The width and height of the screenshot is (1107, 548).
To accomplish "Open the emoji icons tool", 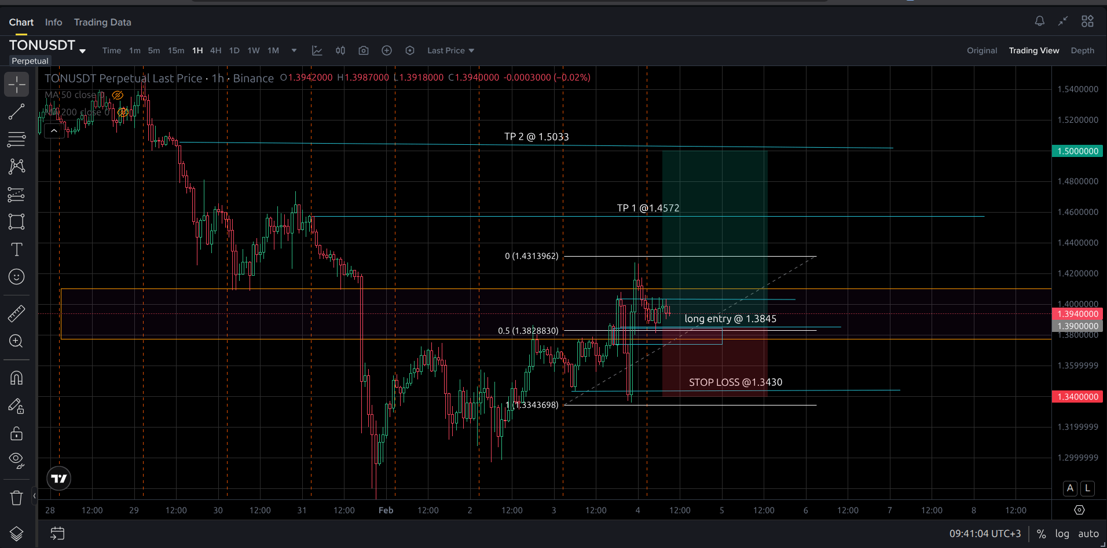I will pyautogui.click(x=17, y=277).
